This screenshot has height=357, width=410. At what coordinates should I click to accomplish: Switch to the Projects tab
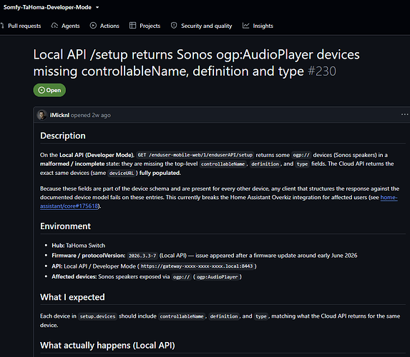[x=145, y=26]
